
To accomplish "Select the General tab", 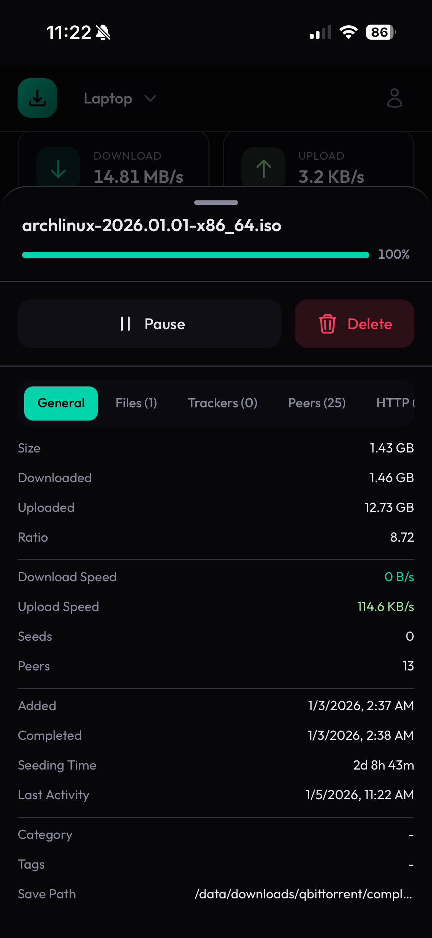I will (61, 403).
